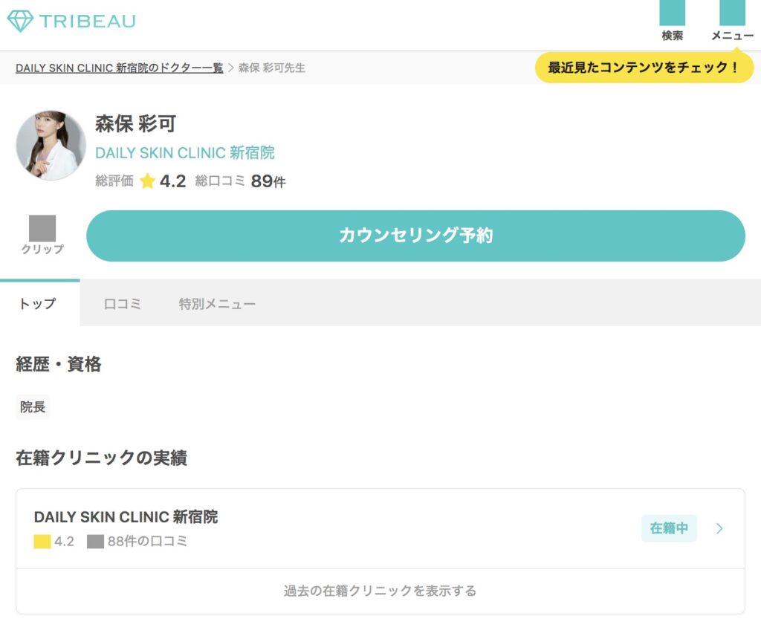
Task: Click the yellow star beside 総評価 4.2
Action: 147,181
